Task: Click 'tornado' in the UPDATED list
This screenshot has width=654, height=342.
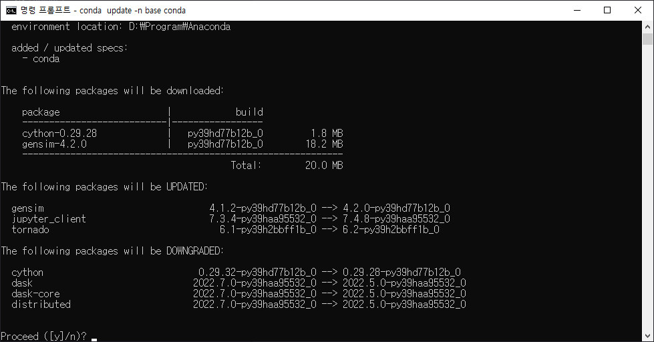Action: [x=30, y=229]
